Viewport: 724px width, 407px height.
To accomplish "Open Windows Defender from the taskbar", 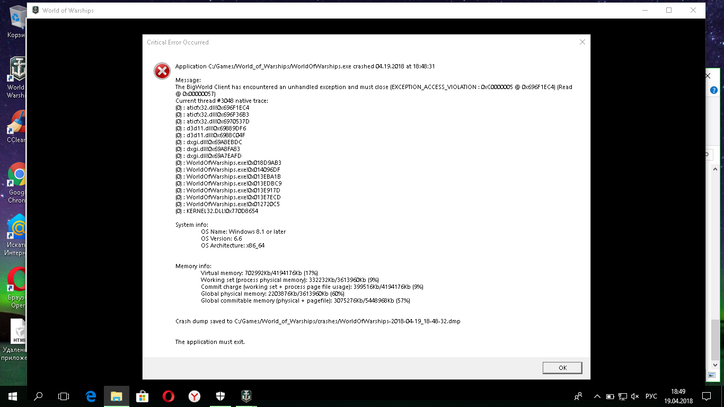I will coord(220,396).
